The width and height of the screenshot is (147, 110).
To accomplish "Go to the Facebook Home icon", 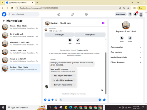I will (59, 14).
